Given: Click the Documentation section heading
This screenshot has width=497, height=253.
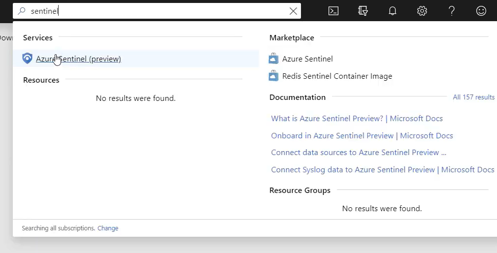Looking at the screenshot, I should 298,97.
